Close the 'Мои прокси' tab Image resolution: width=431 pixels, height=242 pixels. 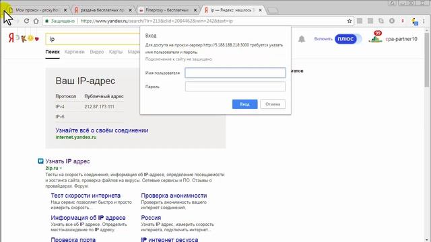(x=65, y=10)
